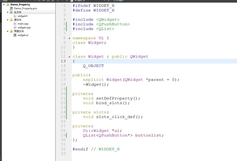Click the 界面文件 forms folder icon
Screen dimensions: 237x161
tap(11, 31)
